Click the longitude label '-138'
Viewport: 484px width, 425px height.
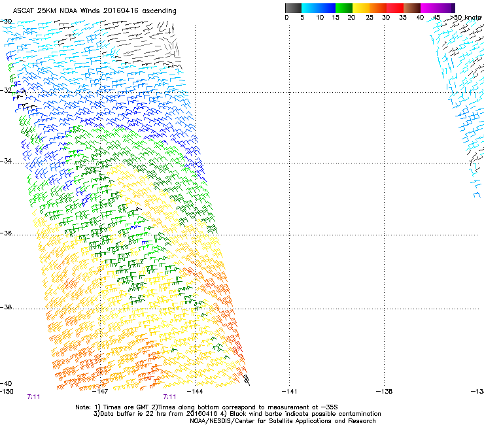[385, 392]
